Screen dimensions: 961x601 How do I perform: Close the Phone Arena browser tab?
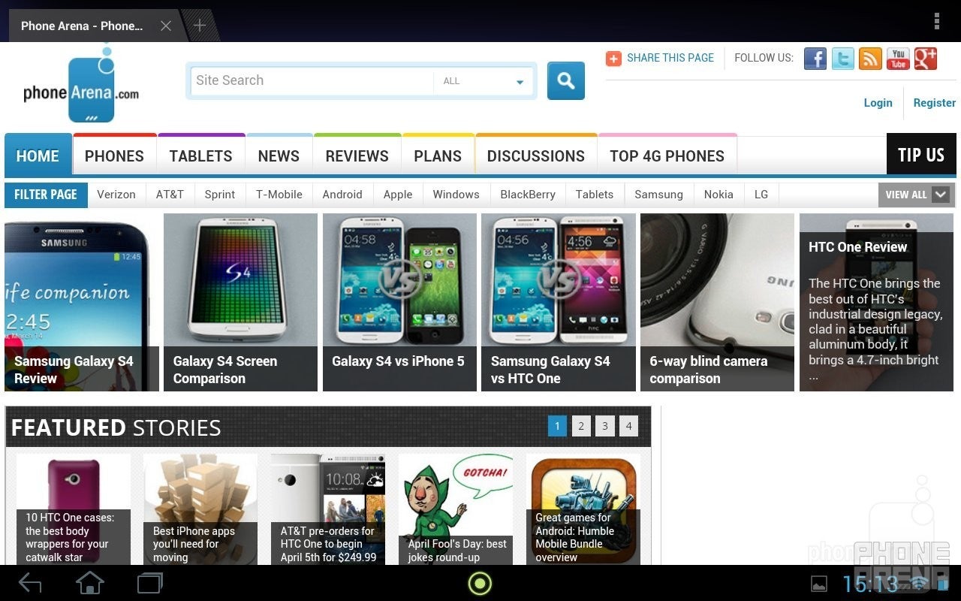(166, 26)
